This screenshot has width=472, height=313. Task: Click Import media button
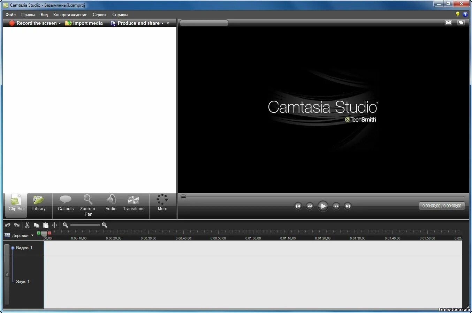point(84,23)
